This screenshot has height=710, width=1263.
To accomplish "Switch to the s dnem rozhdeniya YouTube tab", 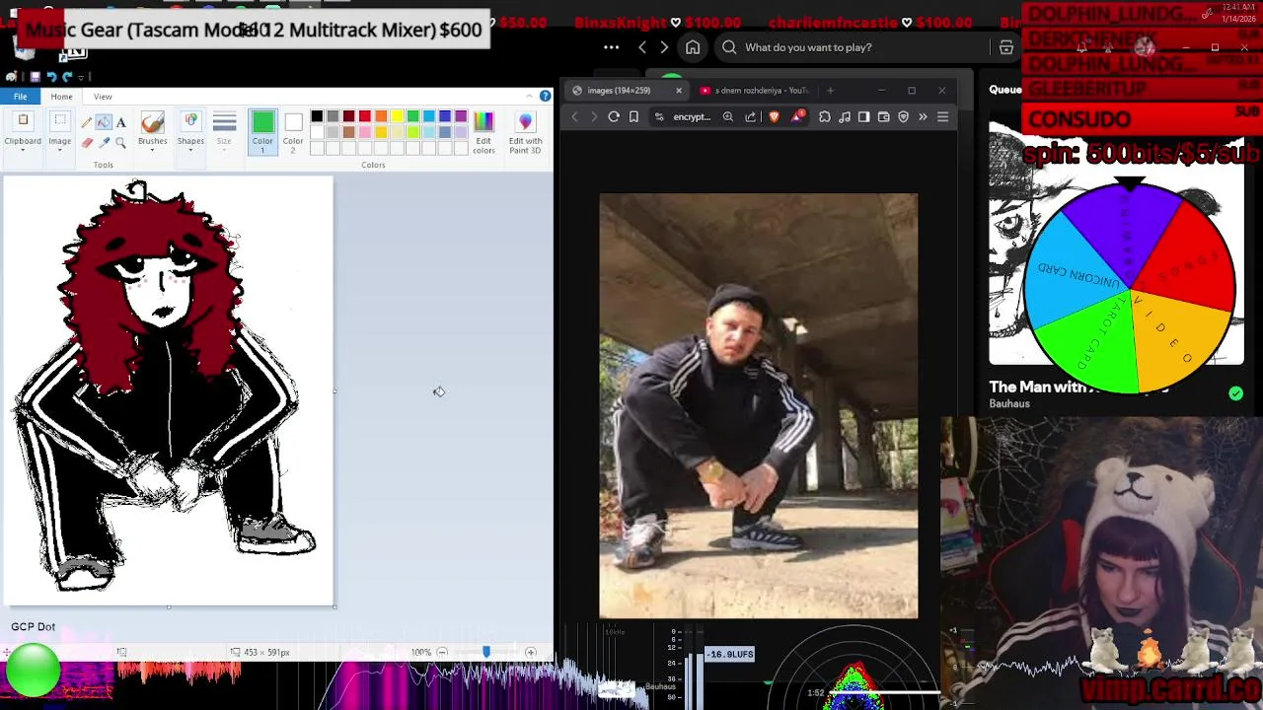I will point(761,90).
